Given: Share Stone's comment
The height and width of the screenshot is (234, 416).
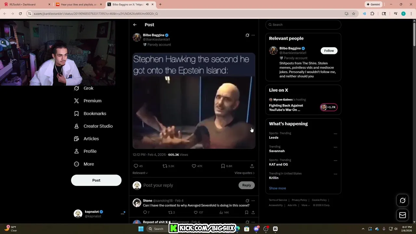Looking at the screenshot, I should coord(253,213).
